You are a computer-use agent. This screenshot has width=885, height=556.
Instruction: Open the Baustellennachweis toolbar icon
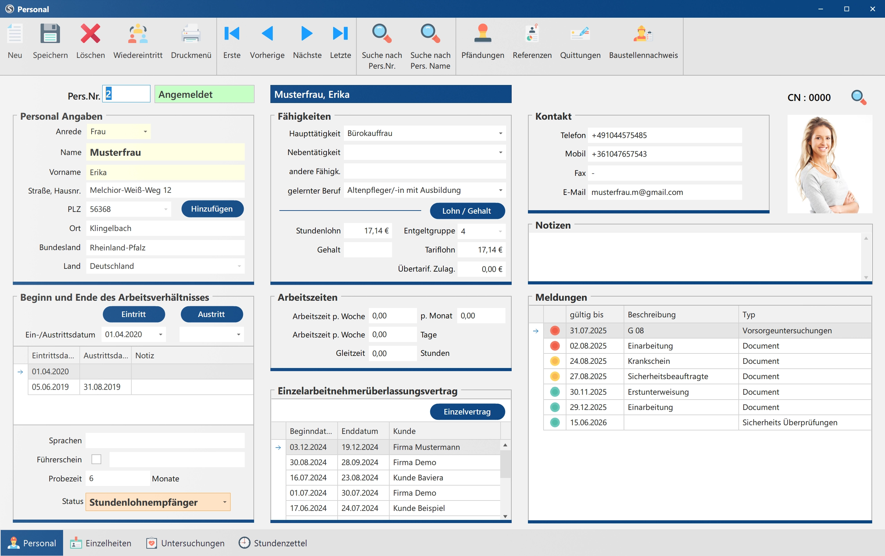tap(643, 34)
